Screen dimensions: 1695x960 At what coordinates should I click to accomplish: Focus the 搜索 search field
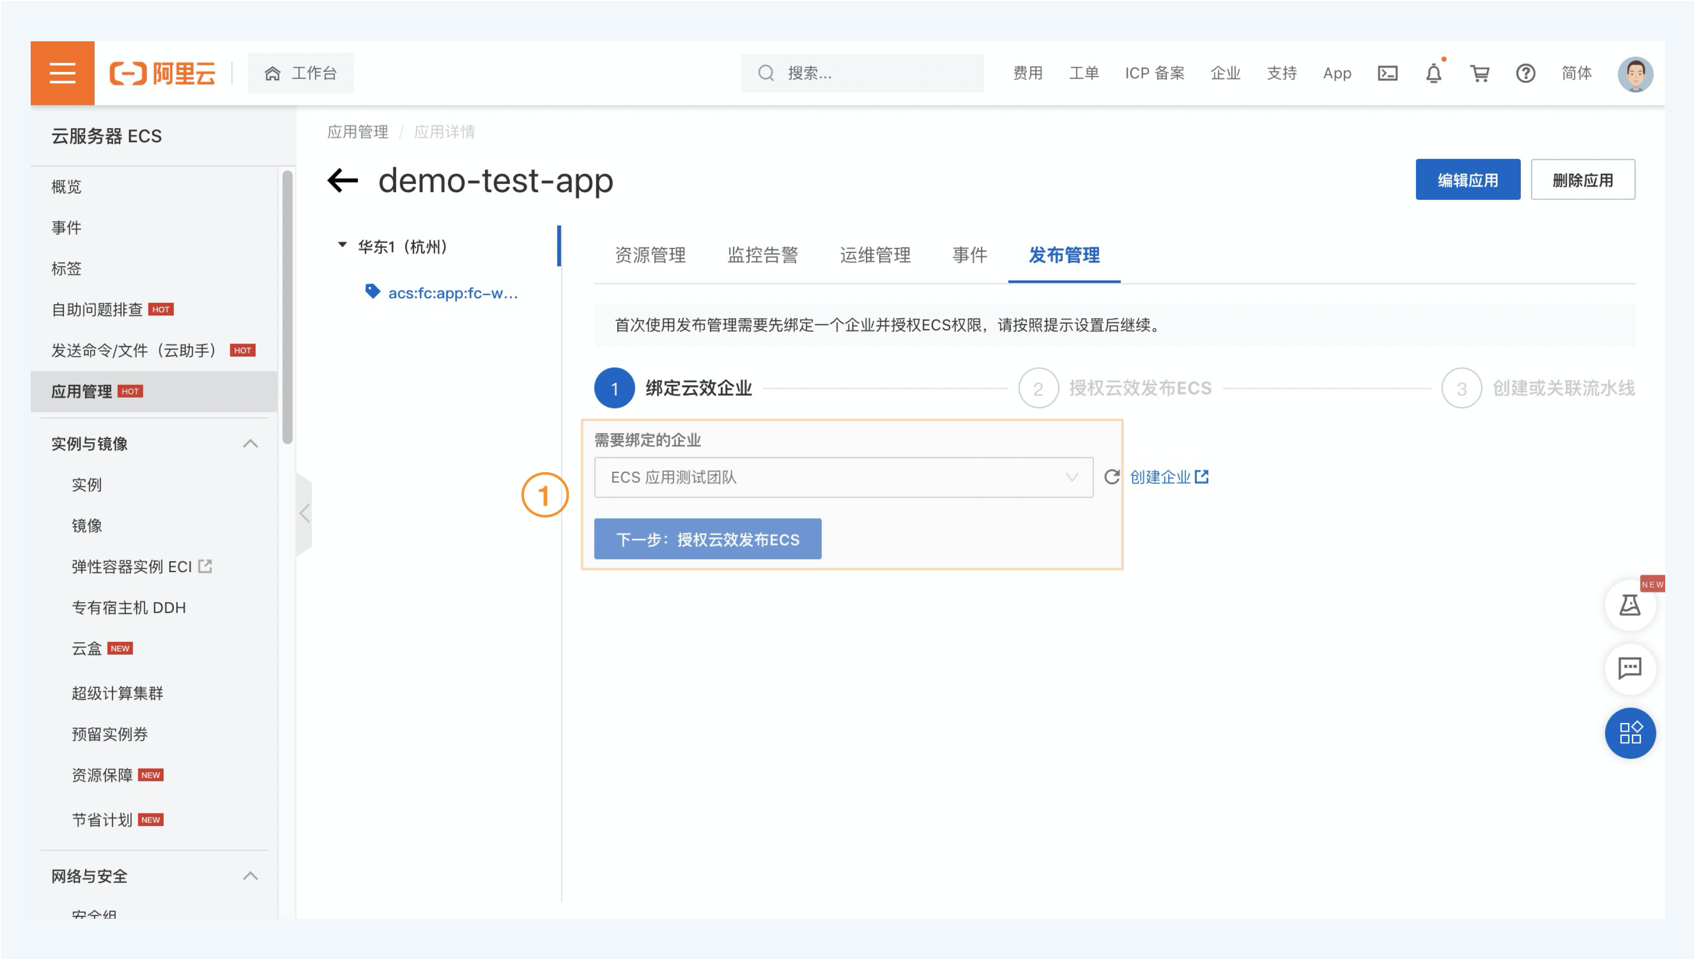click(862, 73)
